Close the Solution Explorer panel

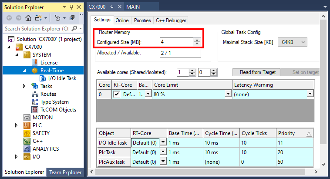79,7
